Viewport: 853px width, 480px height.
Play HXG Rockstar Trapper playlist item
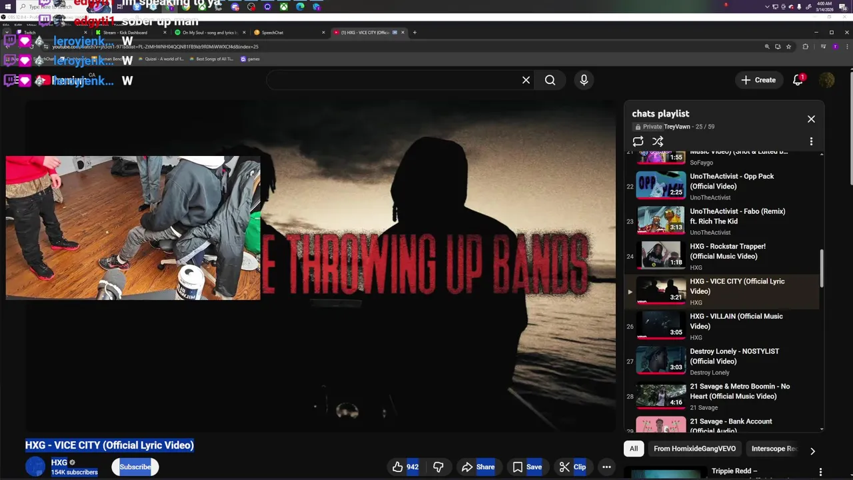(x=723, y=256)
